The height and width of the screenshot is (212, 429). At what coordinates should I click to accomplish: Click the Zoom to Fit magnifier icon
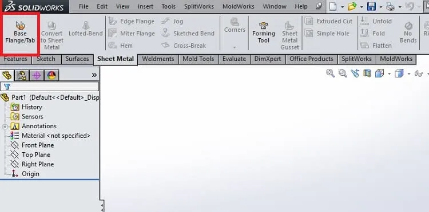pos(331,73)
